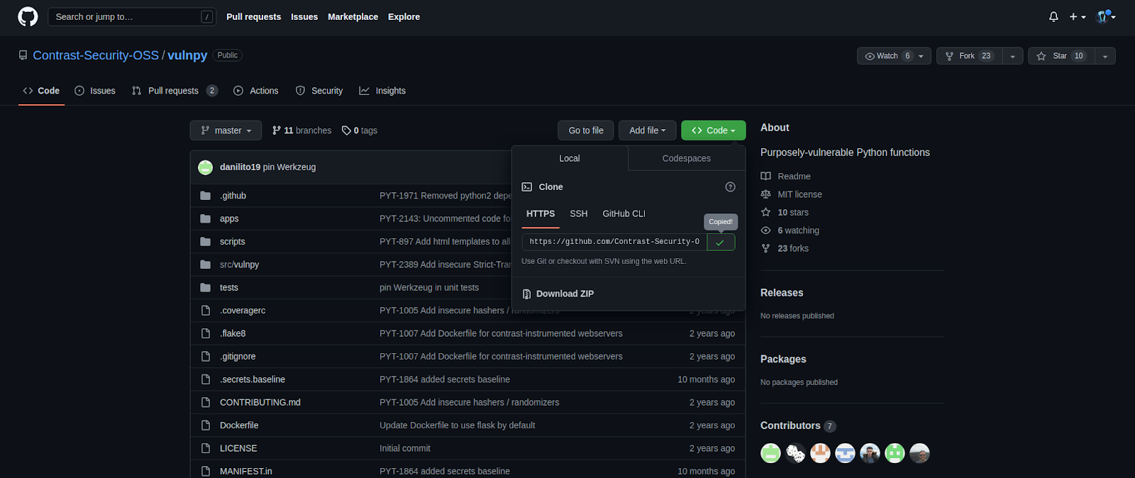
Task: Click the green checkmark copy URL button
Action: (721, 242)
